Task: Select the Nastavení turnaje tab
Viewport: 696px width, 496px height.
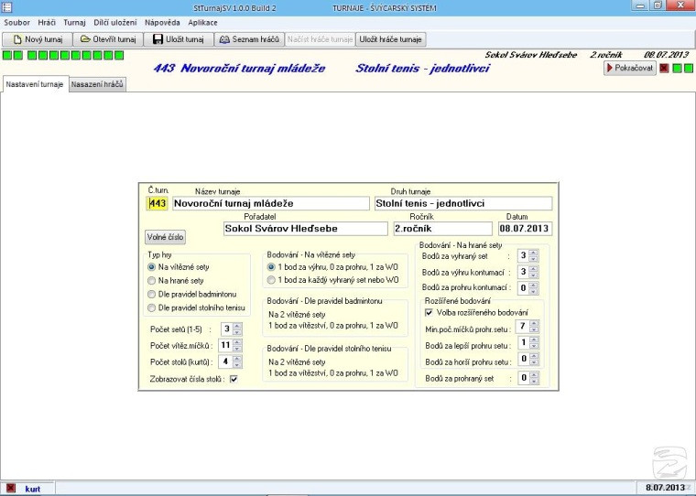Action: (x=35, y=84)
